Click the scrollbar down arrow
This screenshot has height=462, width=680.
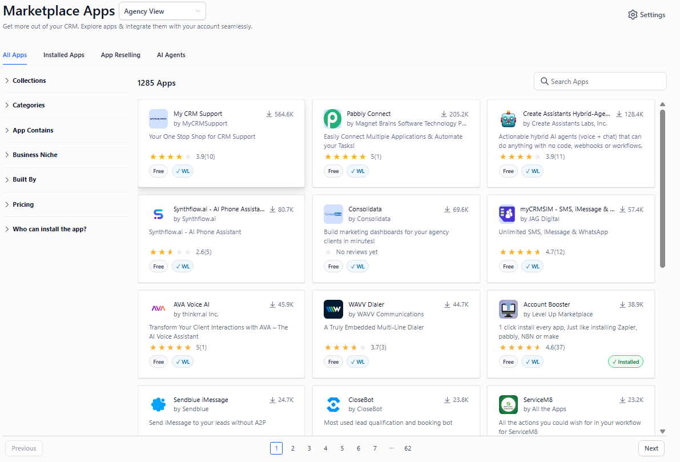coord(662,431)
